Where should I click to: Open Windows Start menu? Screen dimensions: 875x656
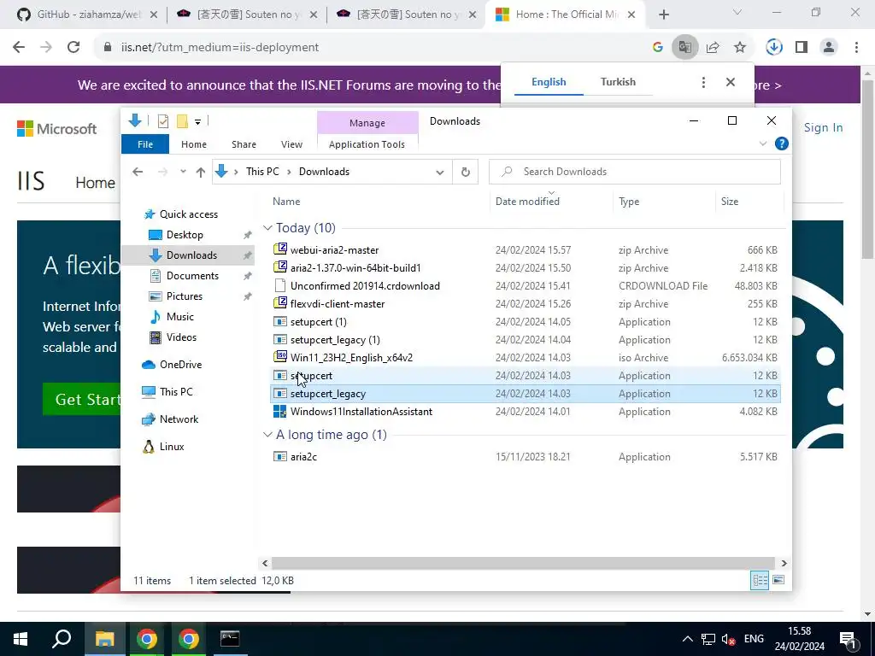coord(21,639)
